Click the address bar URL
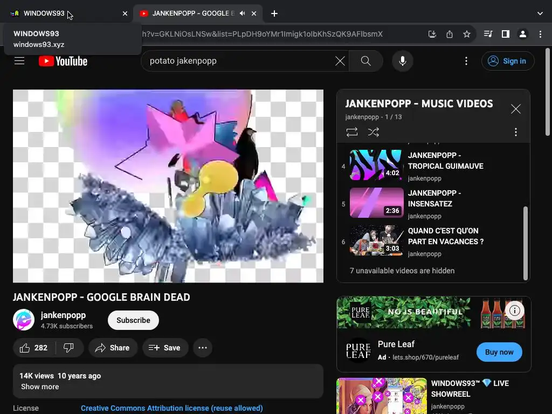Screen dimensions: 552x414 tap(263, 34)
